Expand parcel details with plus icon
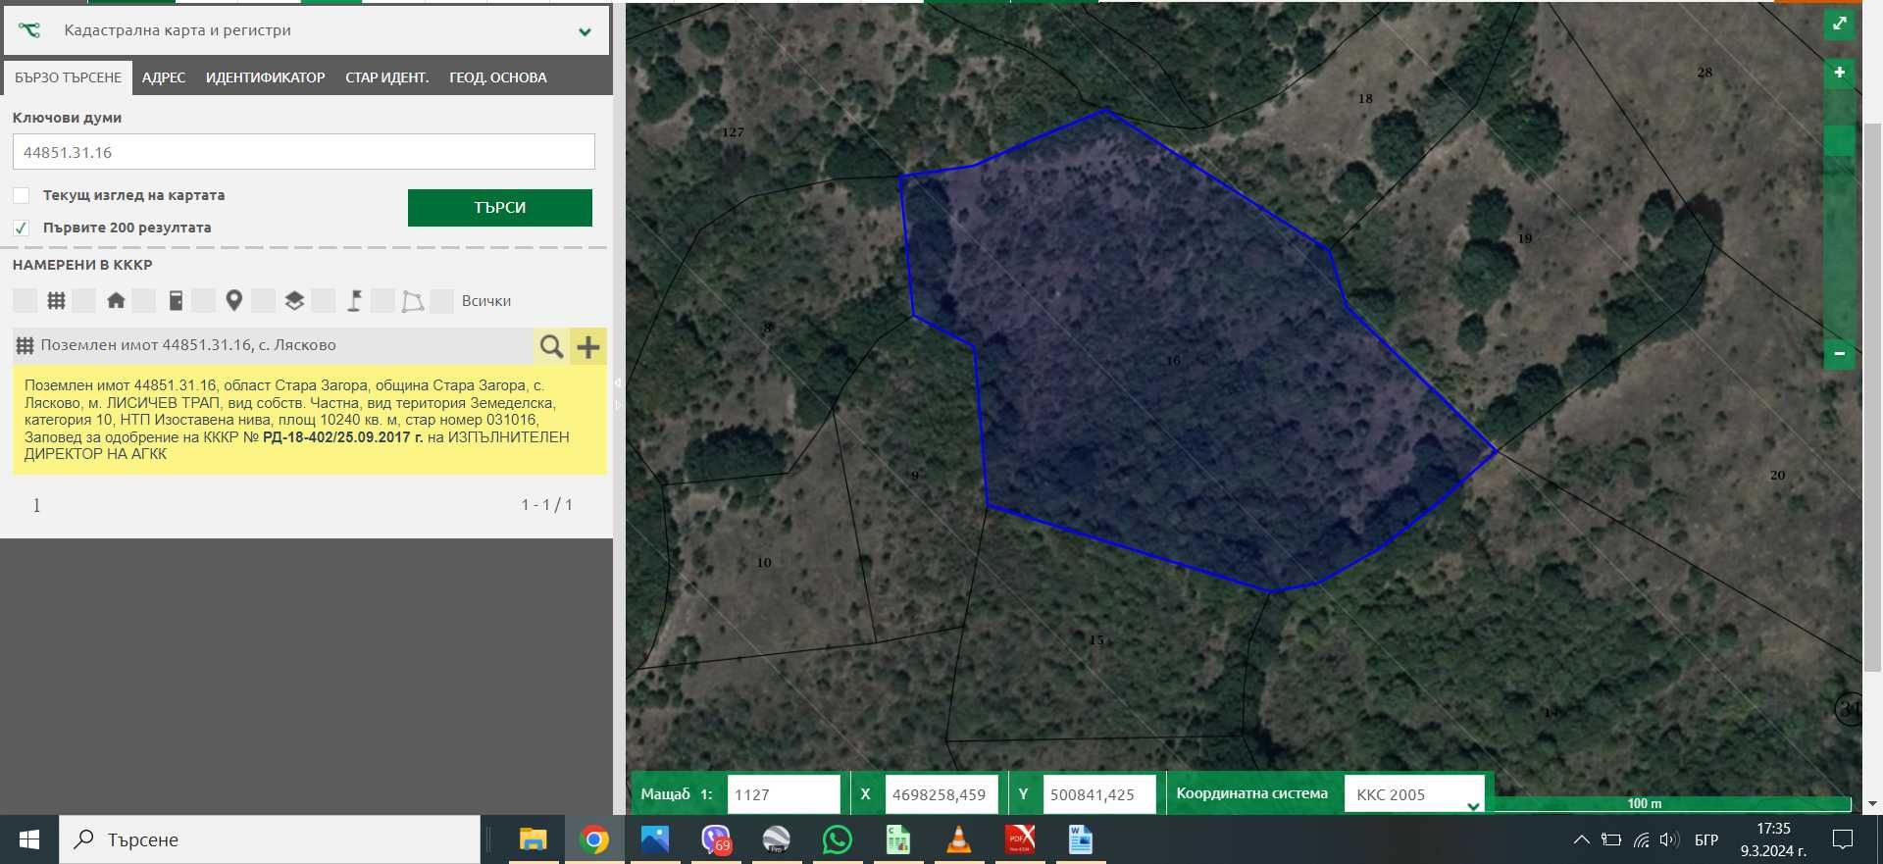This screenshot has height=864, width=1883. pos(588,346)
